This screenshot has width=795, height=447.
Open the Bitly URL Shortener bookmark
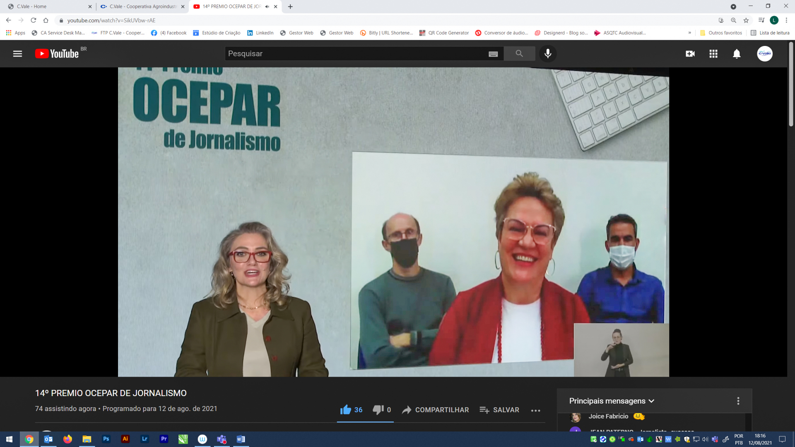pyautogui.click(x=386, y=33)
